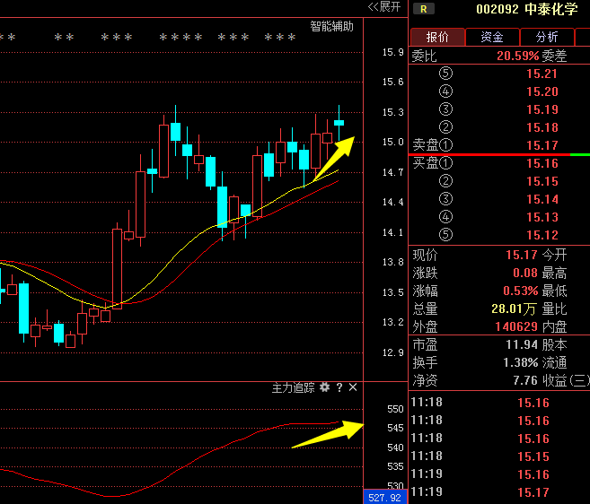This screenshot has width=590, height=504.
Task: Click sell level 5 price 15.21
Action: click(542, 74)
